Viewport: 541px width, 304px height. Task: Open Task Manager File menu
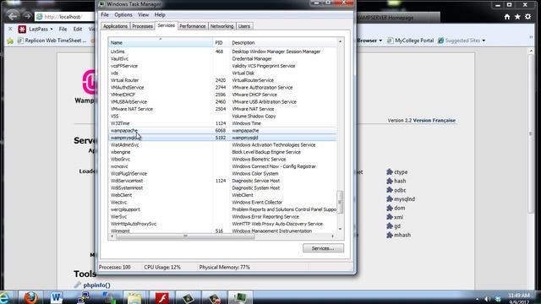coord(105,15)
